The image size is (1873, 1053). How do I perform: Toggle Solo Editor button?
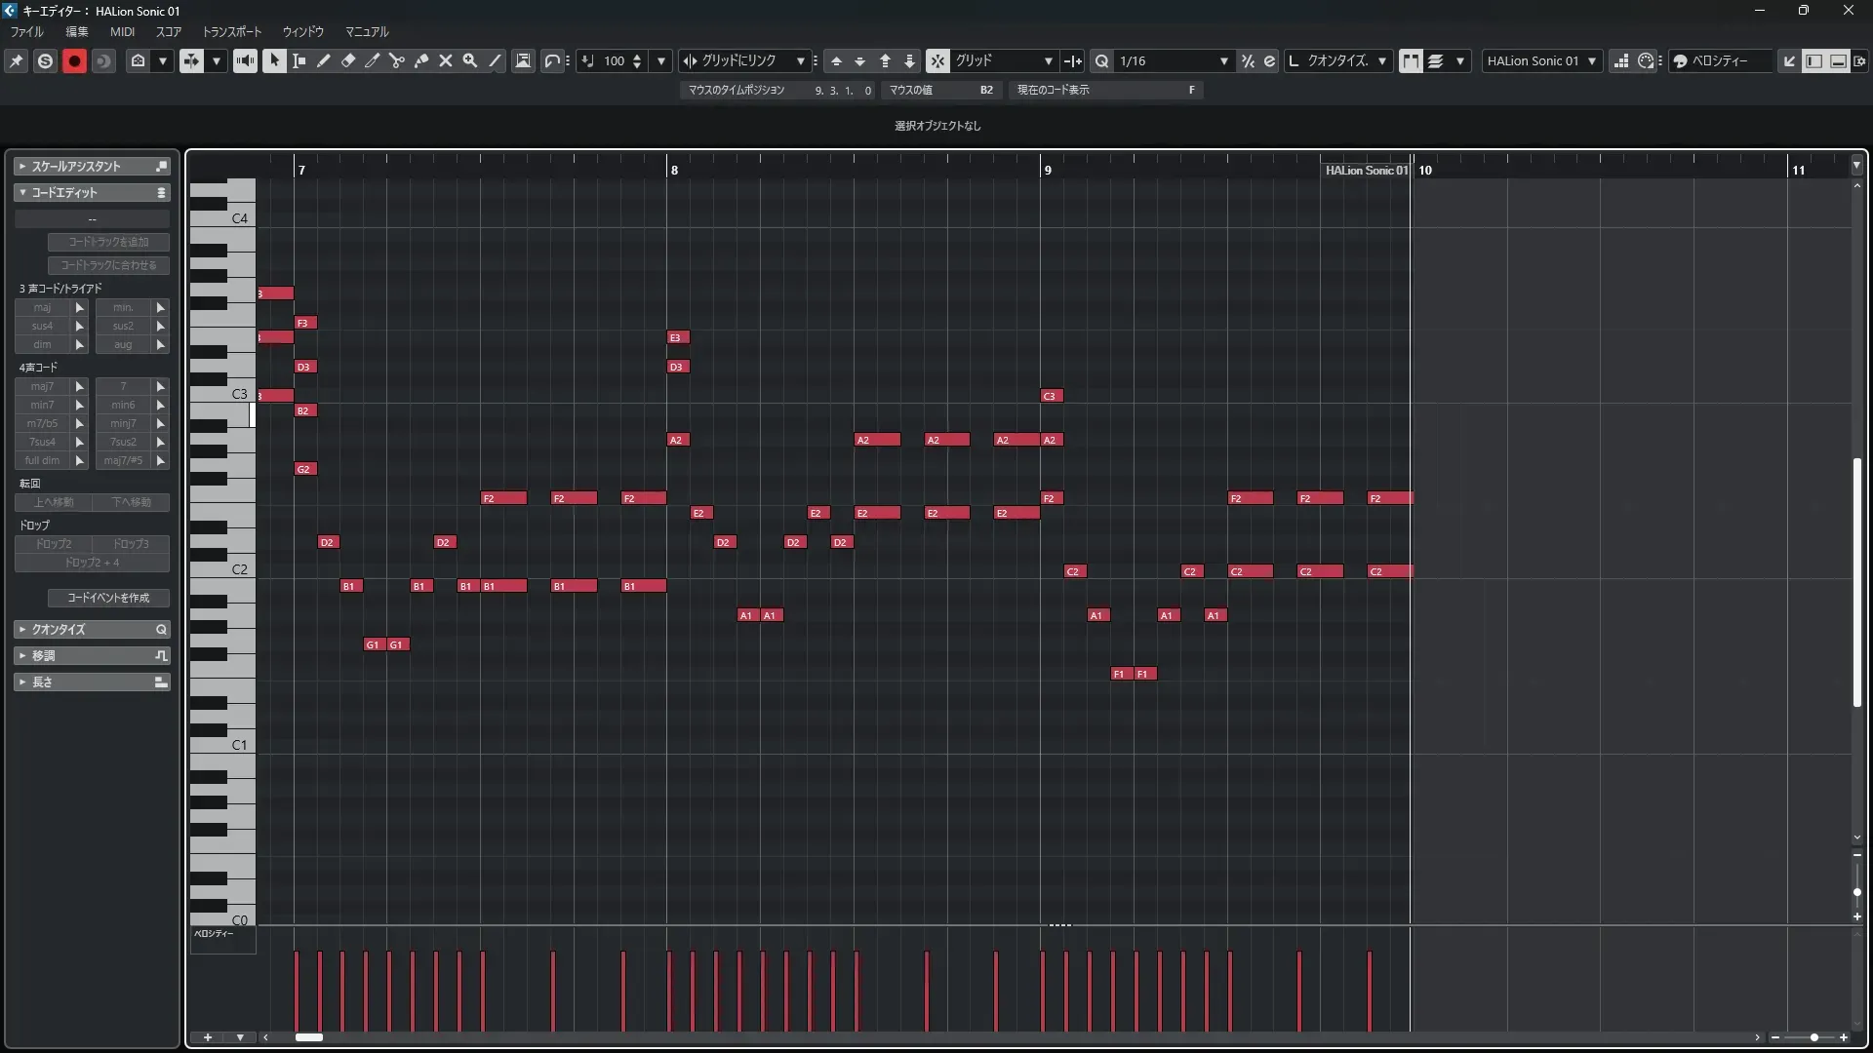[x=45, y=60]
